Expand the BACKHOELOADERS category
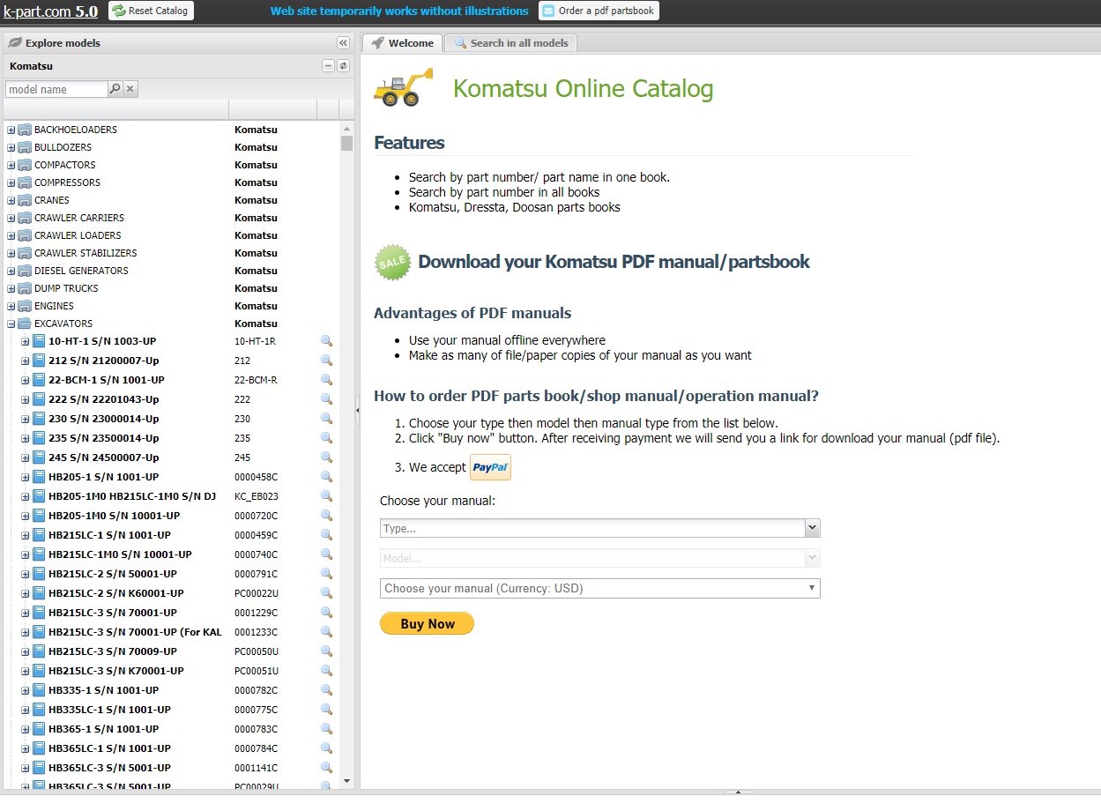Screen dimensions: 1101x811 (x=11, y=130)
